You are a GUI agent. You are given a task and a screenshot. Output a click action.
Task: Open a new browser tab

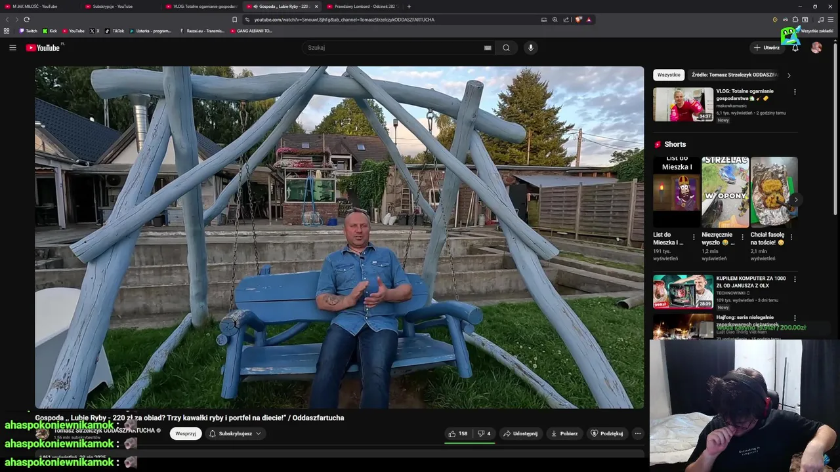(x=409, y=7)
